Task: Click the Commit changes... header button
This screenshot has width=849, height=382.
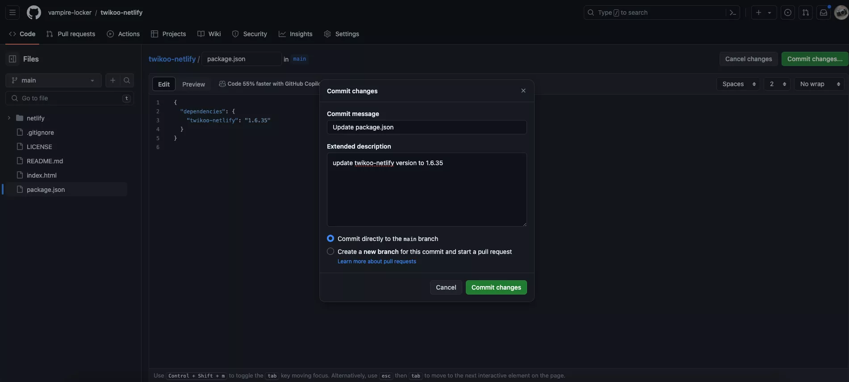Action: click(x=815, y=59)
